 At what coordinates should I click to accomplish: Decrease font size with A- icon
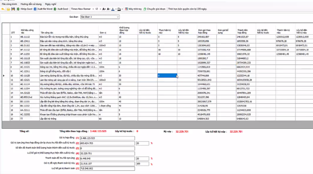click(x=109, y=9)
